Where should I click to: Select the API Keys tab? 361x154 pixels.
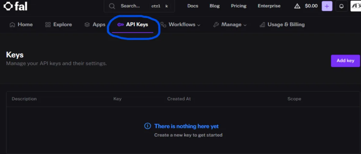click(x=133, y=24)
